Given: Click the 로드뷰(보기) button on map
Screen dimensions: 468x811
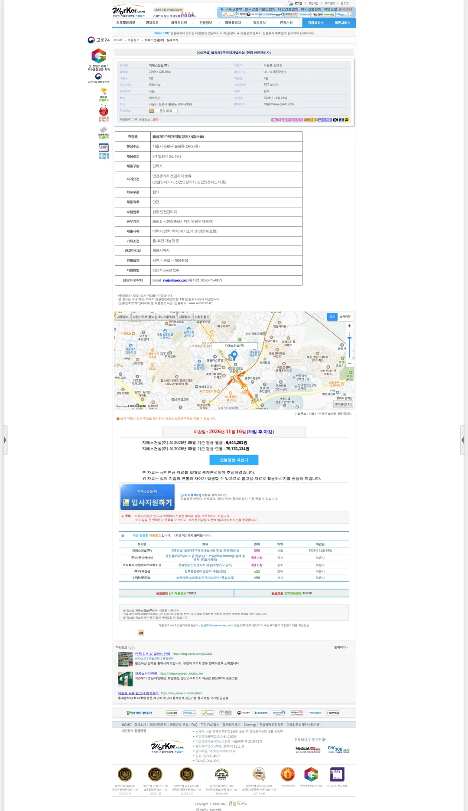Looking at the screenshot, I should click(343, 404).
